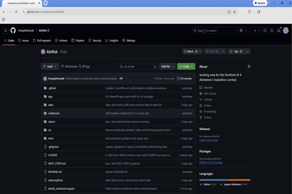Image resolution: width=292 pixels, height=194 pixels.
Task: Open the notebooks folder
Action: click(54, 113)
